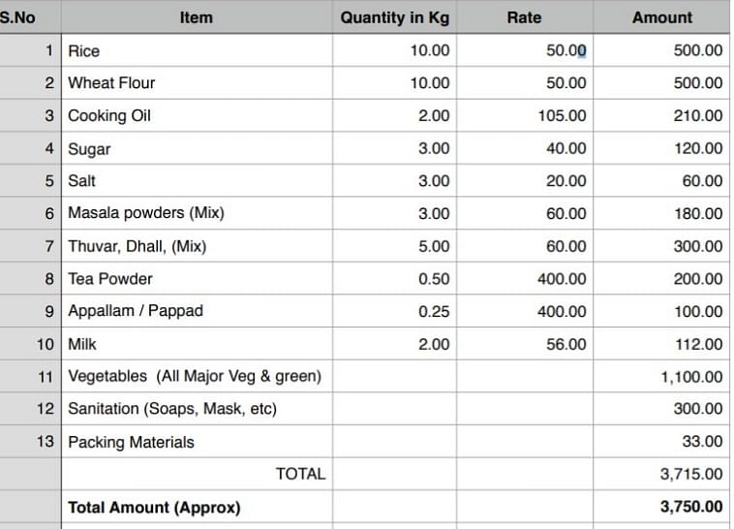Click the TOTAL label cell
Screen dimensions: 734x529
pos(198,474)
